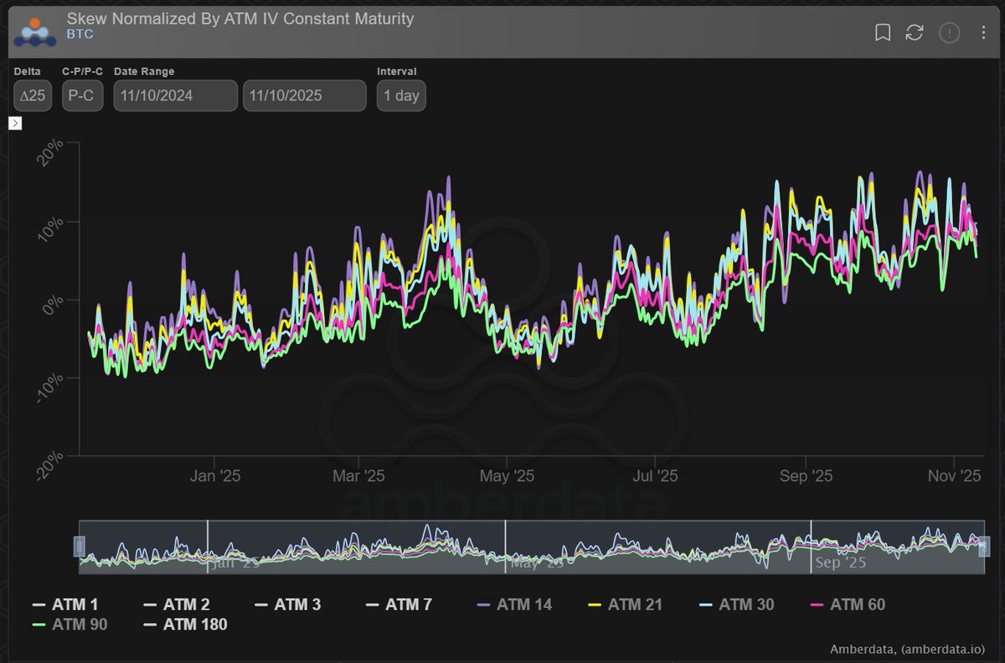Toggle ATM 3 series in legend

tap(287, 604)
